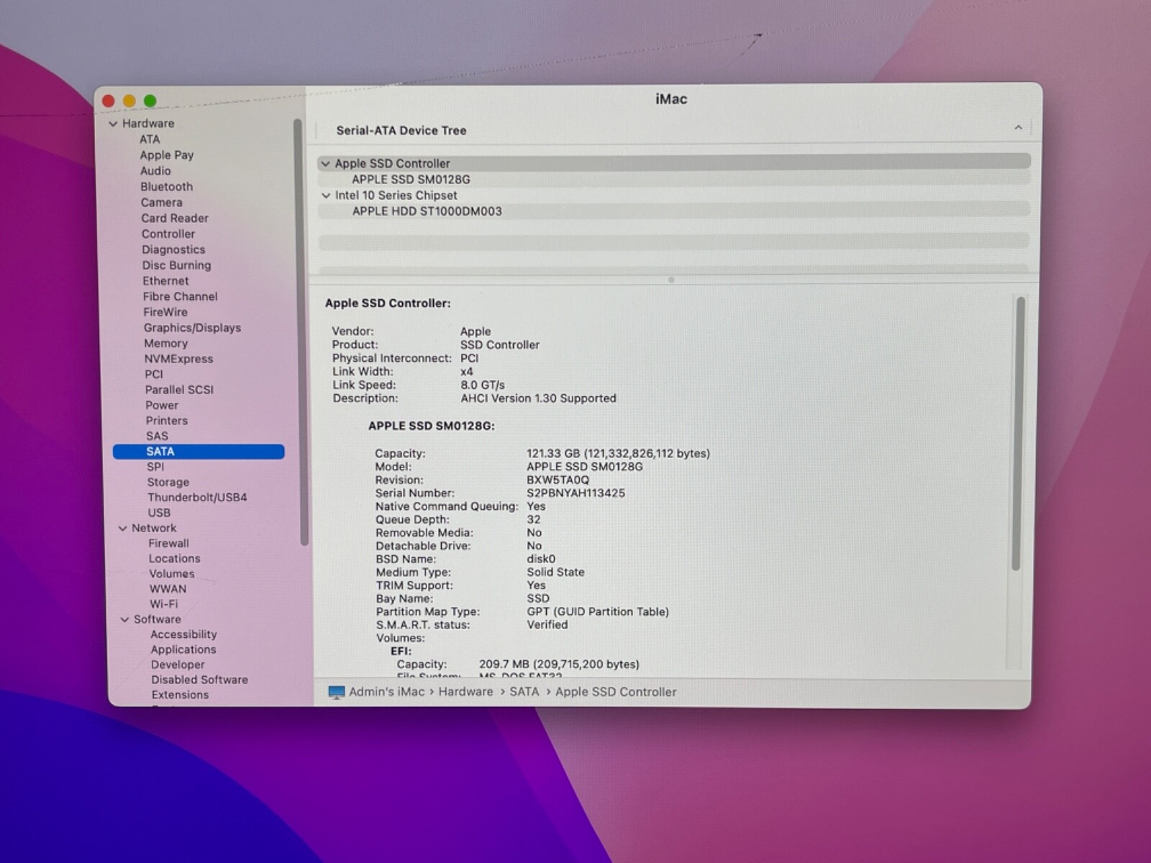The height and width of the screenshot is (863, 1151).
Task: Click the capacity value 121.33 GB
Action: [x=552, y=454]
